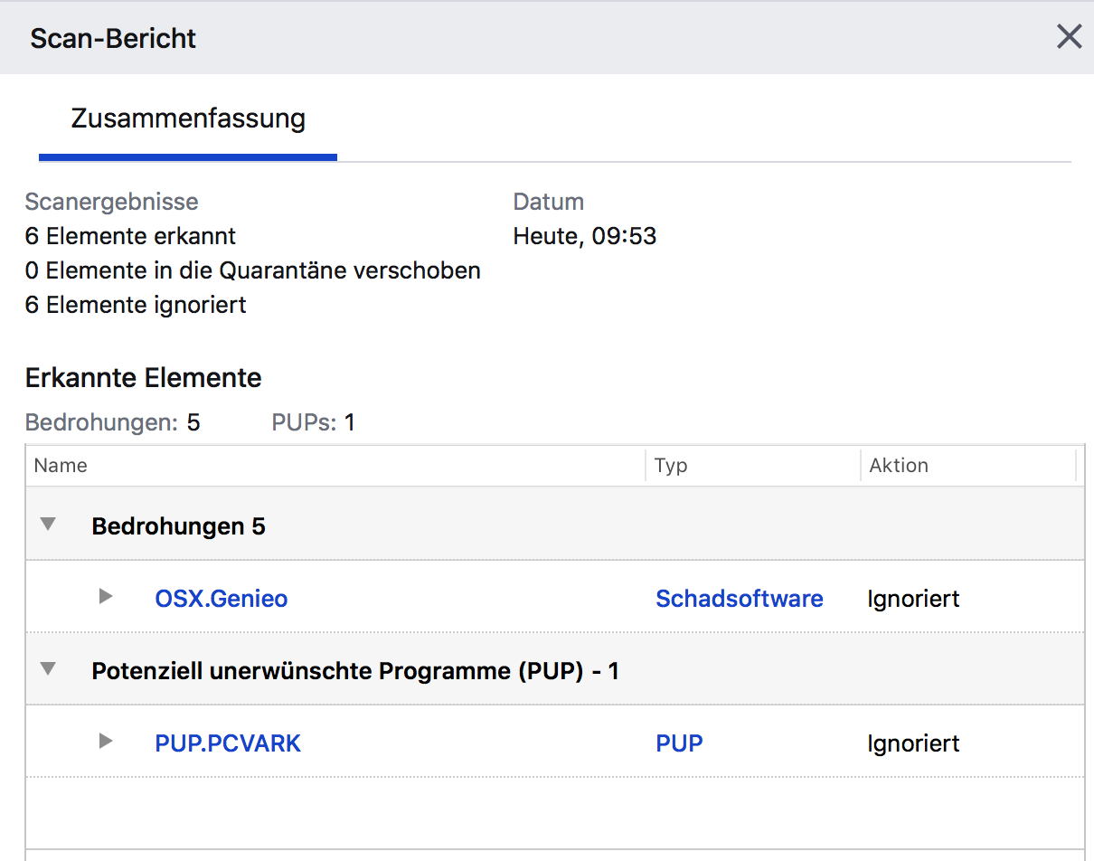The width and height of the screenshot is (1094, 861).
Task: Select the Potenziell unerwünschte Programme (PUP) row label
Action: tap(355, 671)
